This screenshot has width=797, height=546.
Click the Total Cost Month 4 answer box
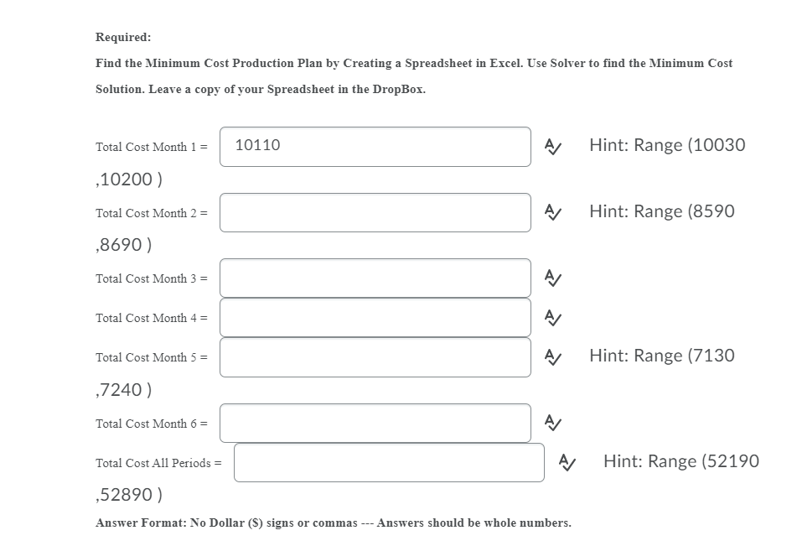tap(375, 317)
